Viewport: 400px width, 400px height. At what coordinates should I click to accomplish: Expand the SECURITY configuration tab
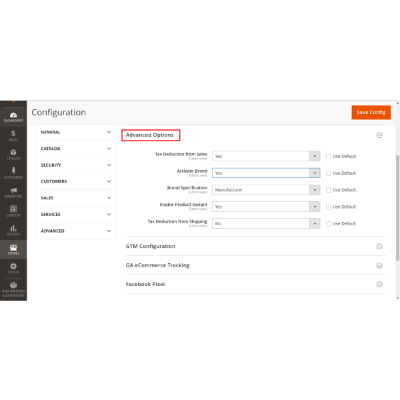pyautogui.click(x=76, y=165)
